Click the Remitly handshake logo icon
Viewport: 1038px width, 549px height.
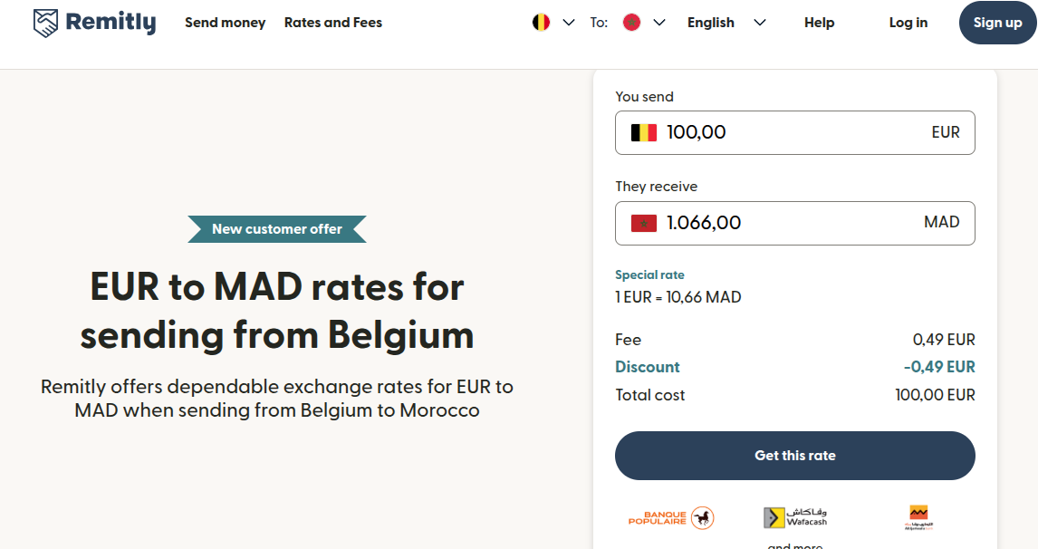pyautogui.click(x=45, y=23)
